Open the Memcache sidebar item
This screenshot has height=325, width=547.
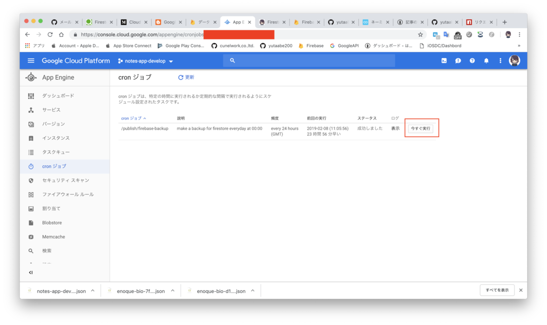click(x=65, y=237)
